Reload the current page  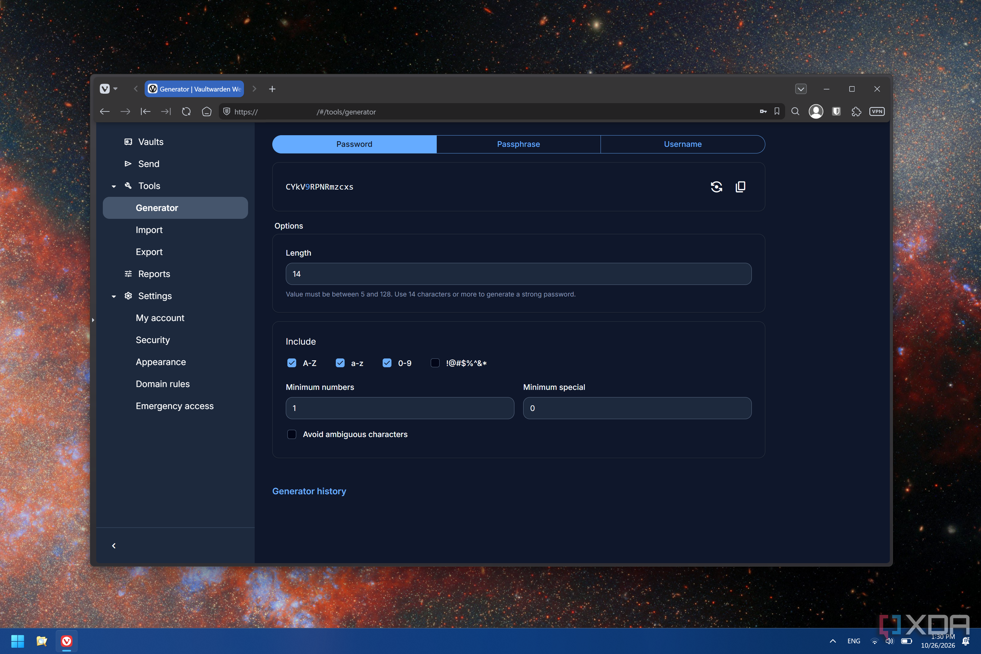click(x=186, y=112)
